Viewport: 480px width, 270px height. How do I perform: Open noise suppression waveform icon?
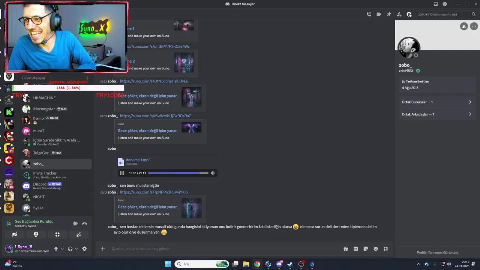[75, 223]
